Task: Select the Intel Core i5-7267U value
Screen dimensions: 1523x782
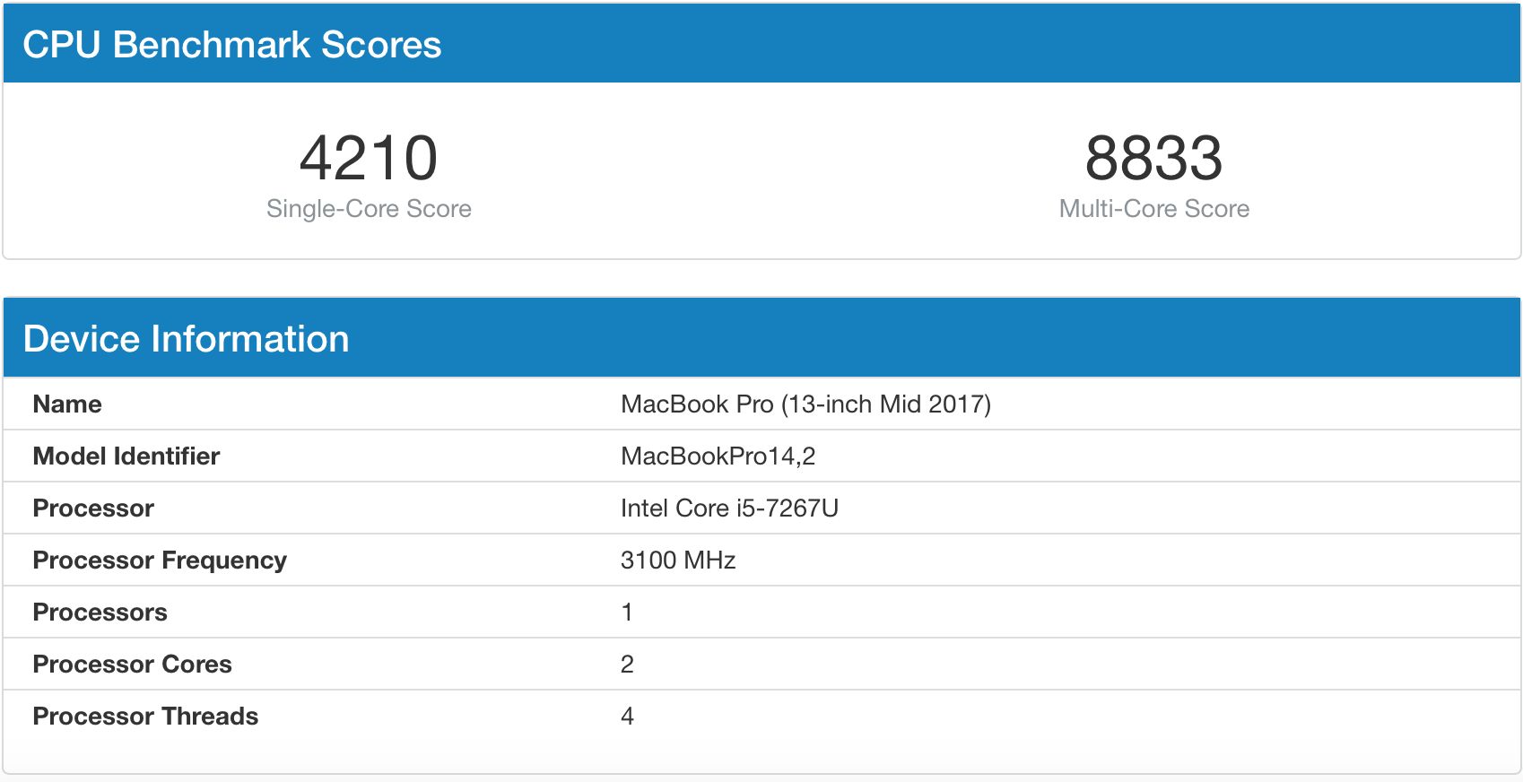Action: click(729, 508)
